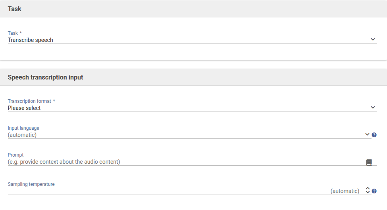
Task: Click the Sampling temperature help question mark
Action: pyautogui.click(x=374, y=191)
